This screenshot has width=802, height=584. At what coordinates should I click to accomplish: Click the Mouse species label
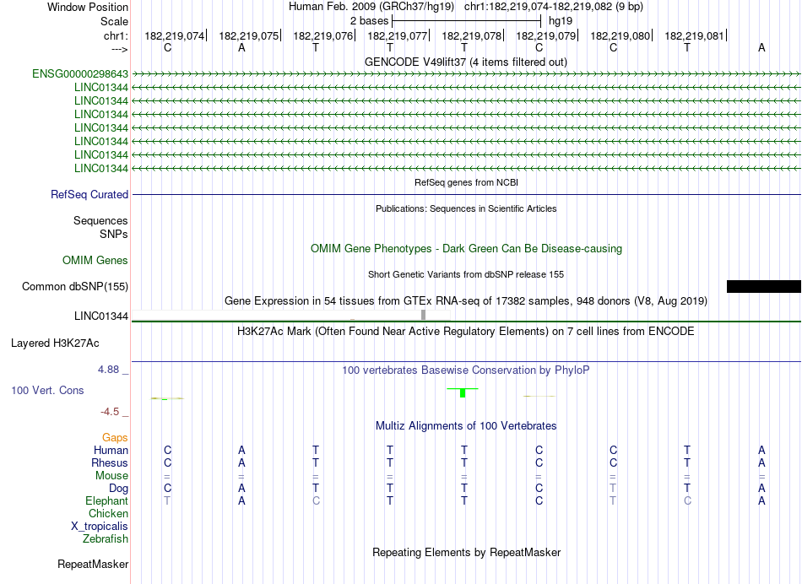click(112, 476)
